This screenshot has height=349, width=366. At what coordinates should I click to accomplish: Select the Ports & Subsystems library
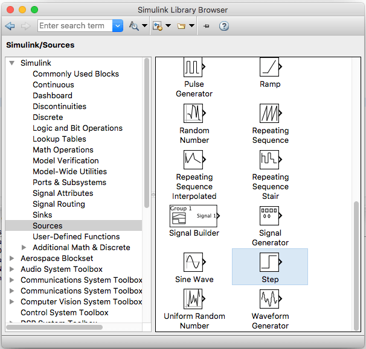click(x=69, y=183)
